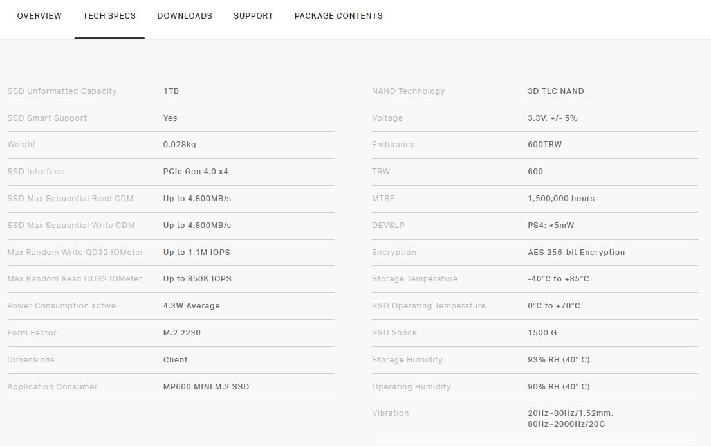Select the 'Storage Humidity' label
Viewport: 711px width, 446px height.
coord(407,360)
